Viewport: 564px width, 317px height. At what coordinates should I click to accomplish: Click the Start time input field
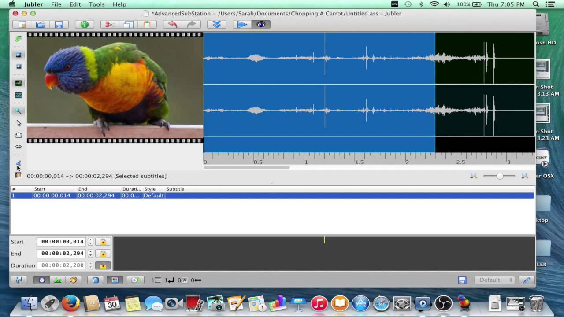coord(62,242)
